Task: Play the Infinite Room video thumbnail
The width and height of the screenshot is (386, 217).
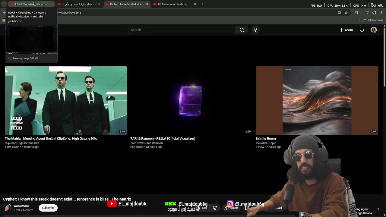Action: click(317, 100)
